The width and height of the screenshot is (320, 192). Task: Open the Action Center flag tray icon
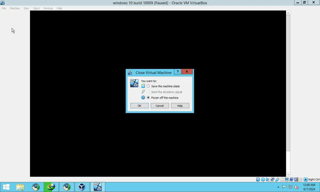coord(284,187)
